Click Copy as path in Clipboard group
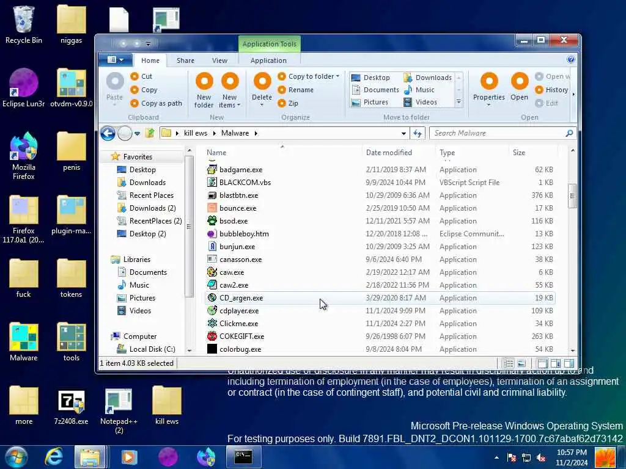The image size is (626, 469). click(156, 103)
